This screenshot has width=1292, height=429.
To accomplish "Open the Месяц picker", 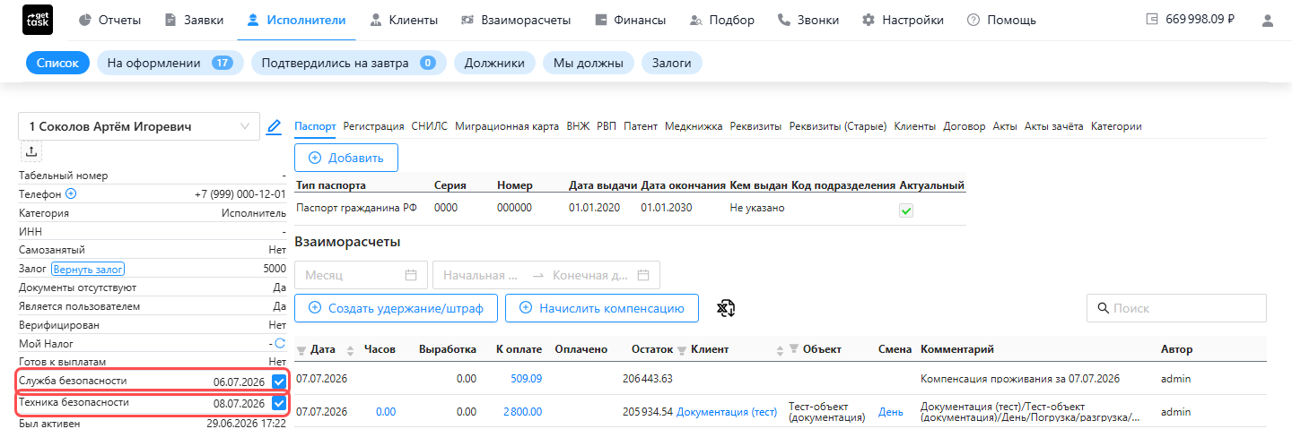I will [x=361, y=275].
